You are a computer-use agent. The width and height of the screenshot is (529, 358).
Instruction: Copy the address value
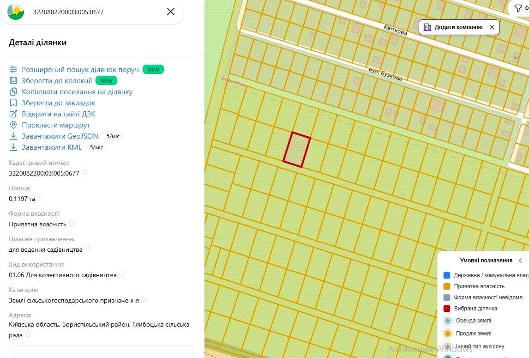[x=28, y=334]
